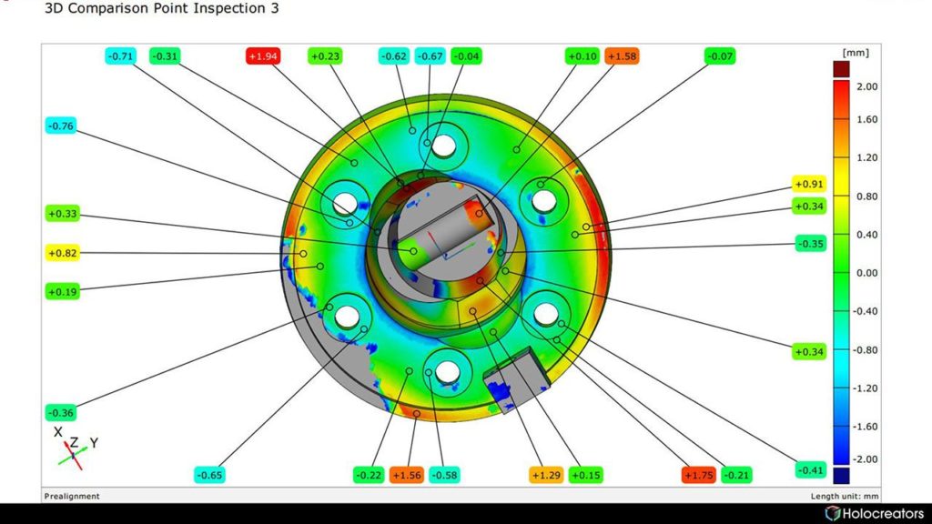Click the -0.35 deviation label
The height and width of the screenshot is (524, 932).
coord(811,244)
